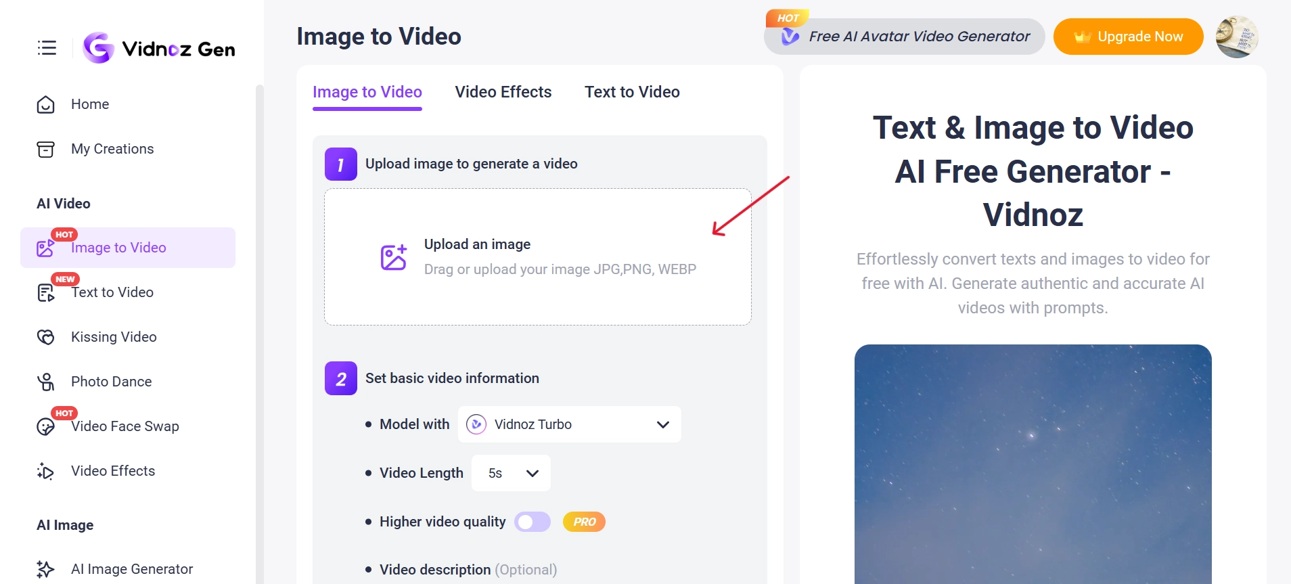Open sidebar Video Effects tool
Screen dimensions: 1291x584
click(112, 471)
